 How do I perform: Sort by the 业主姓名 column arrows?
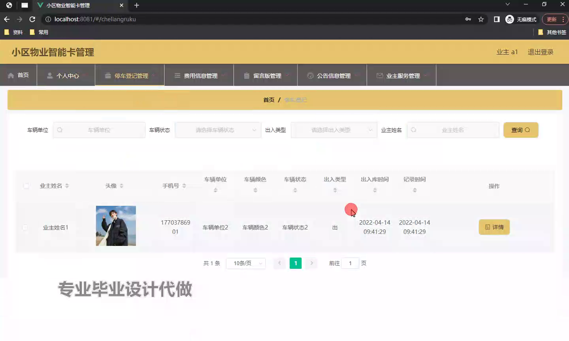click(67, 186)
